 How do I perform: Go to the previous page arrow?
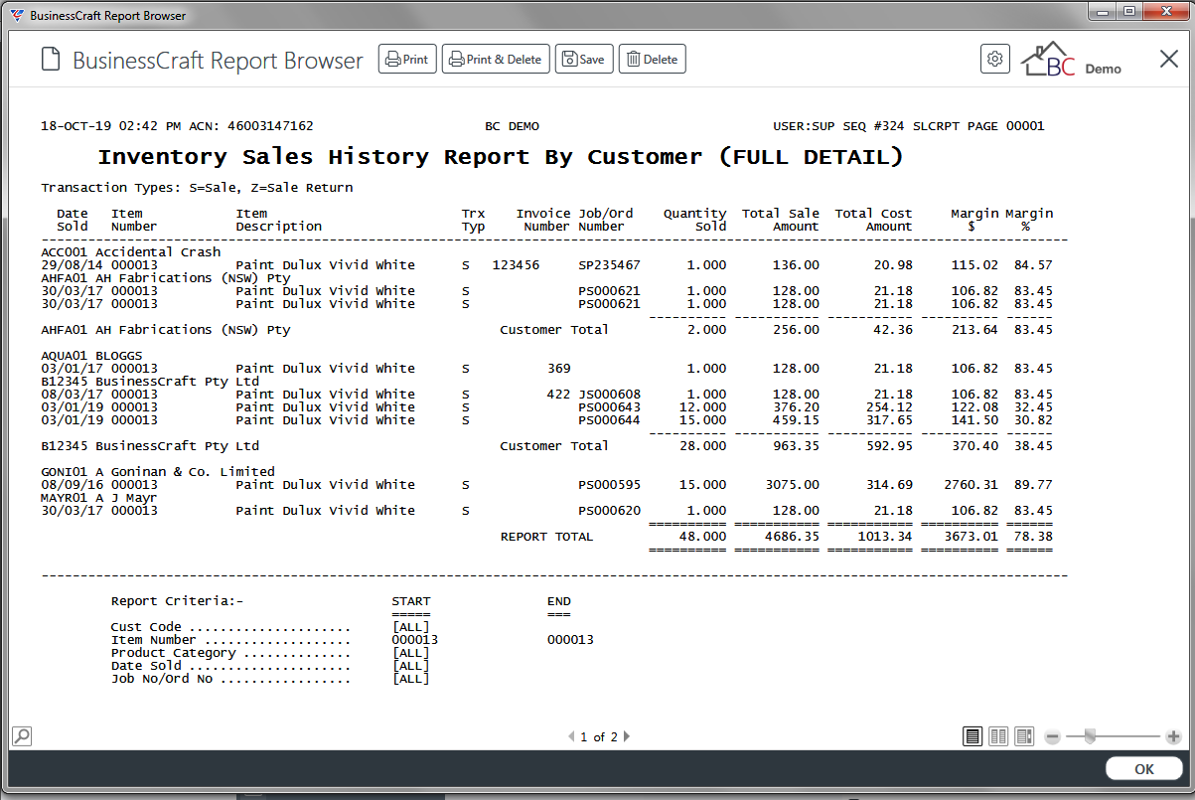[571, 736]
